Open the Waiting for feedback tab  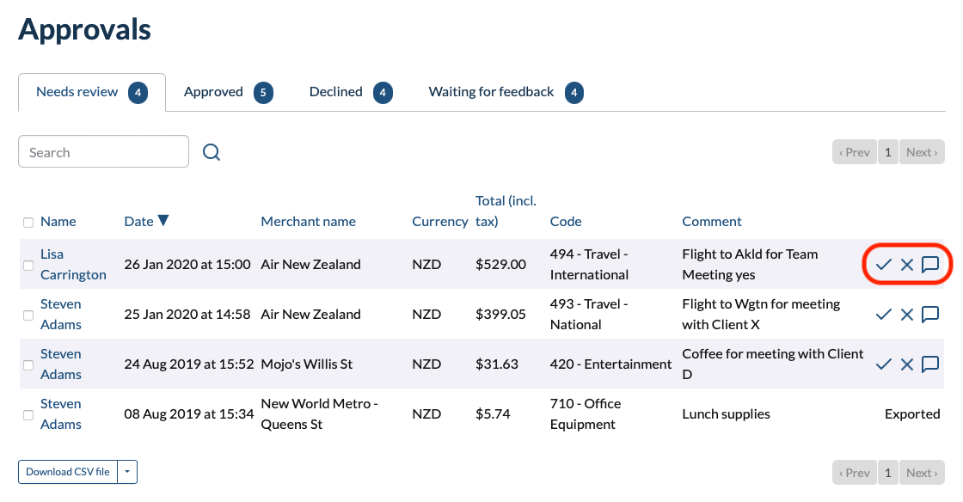[x=491, y=92]
